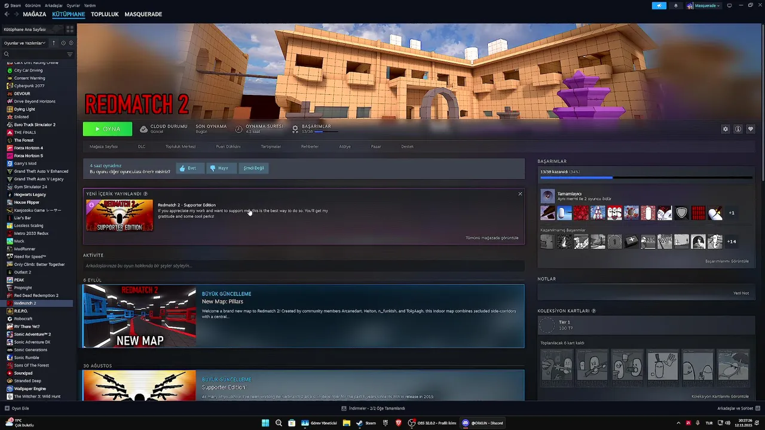Open MASQUERADE profile tab

point(143,14)
